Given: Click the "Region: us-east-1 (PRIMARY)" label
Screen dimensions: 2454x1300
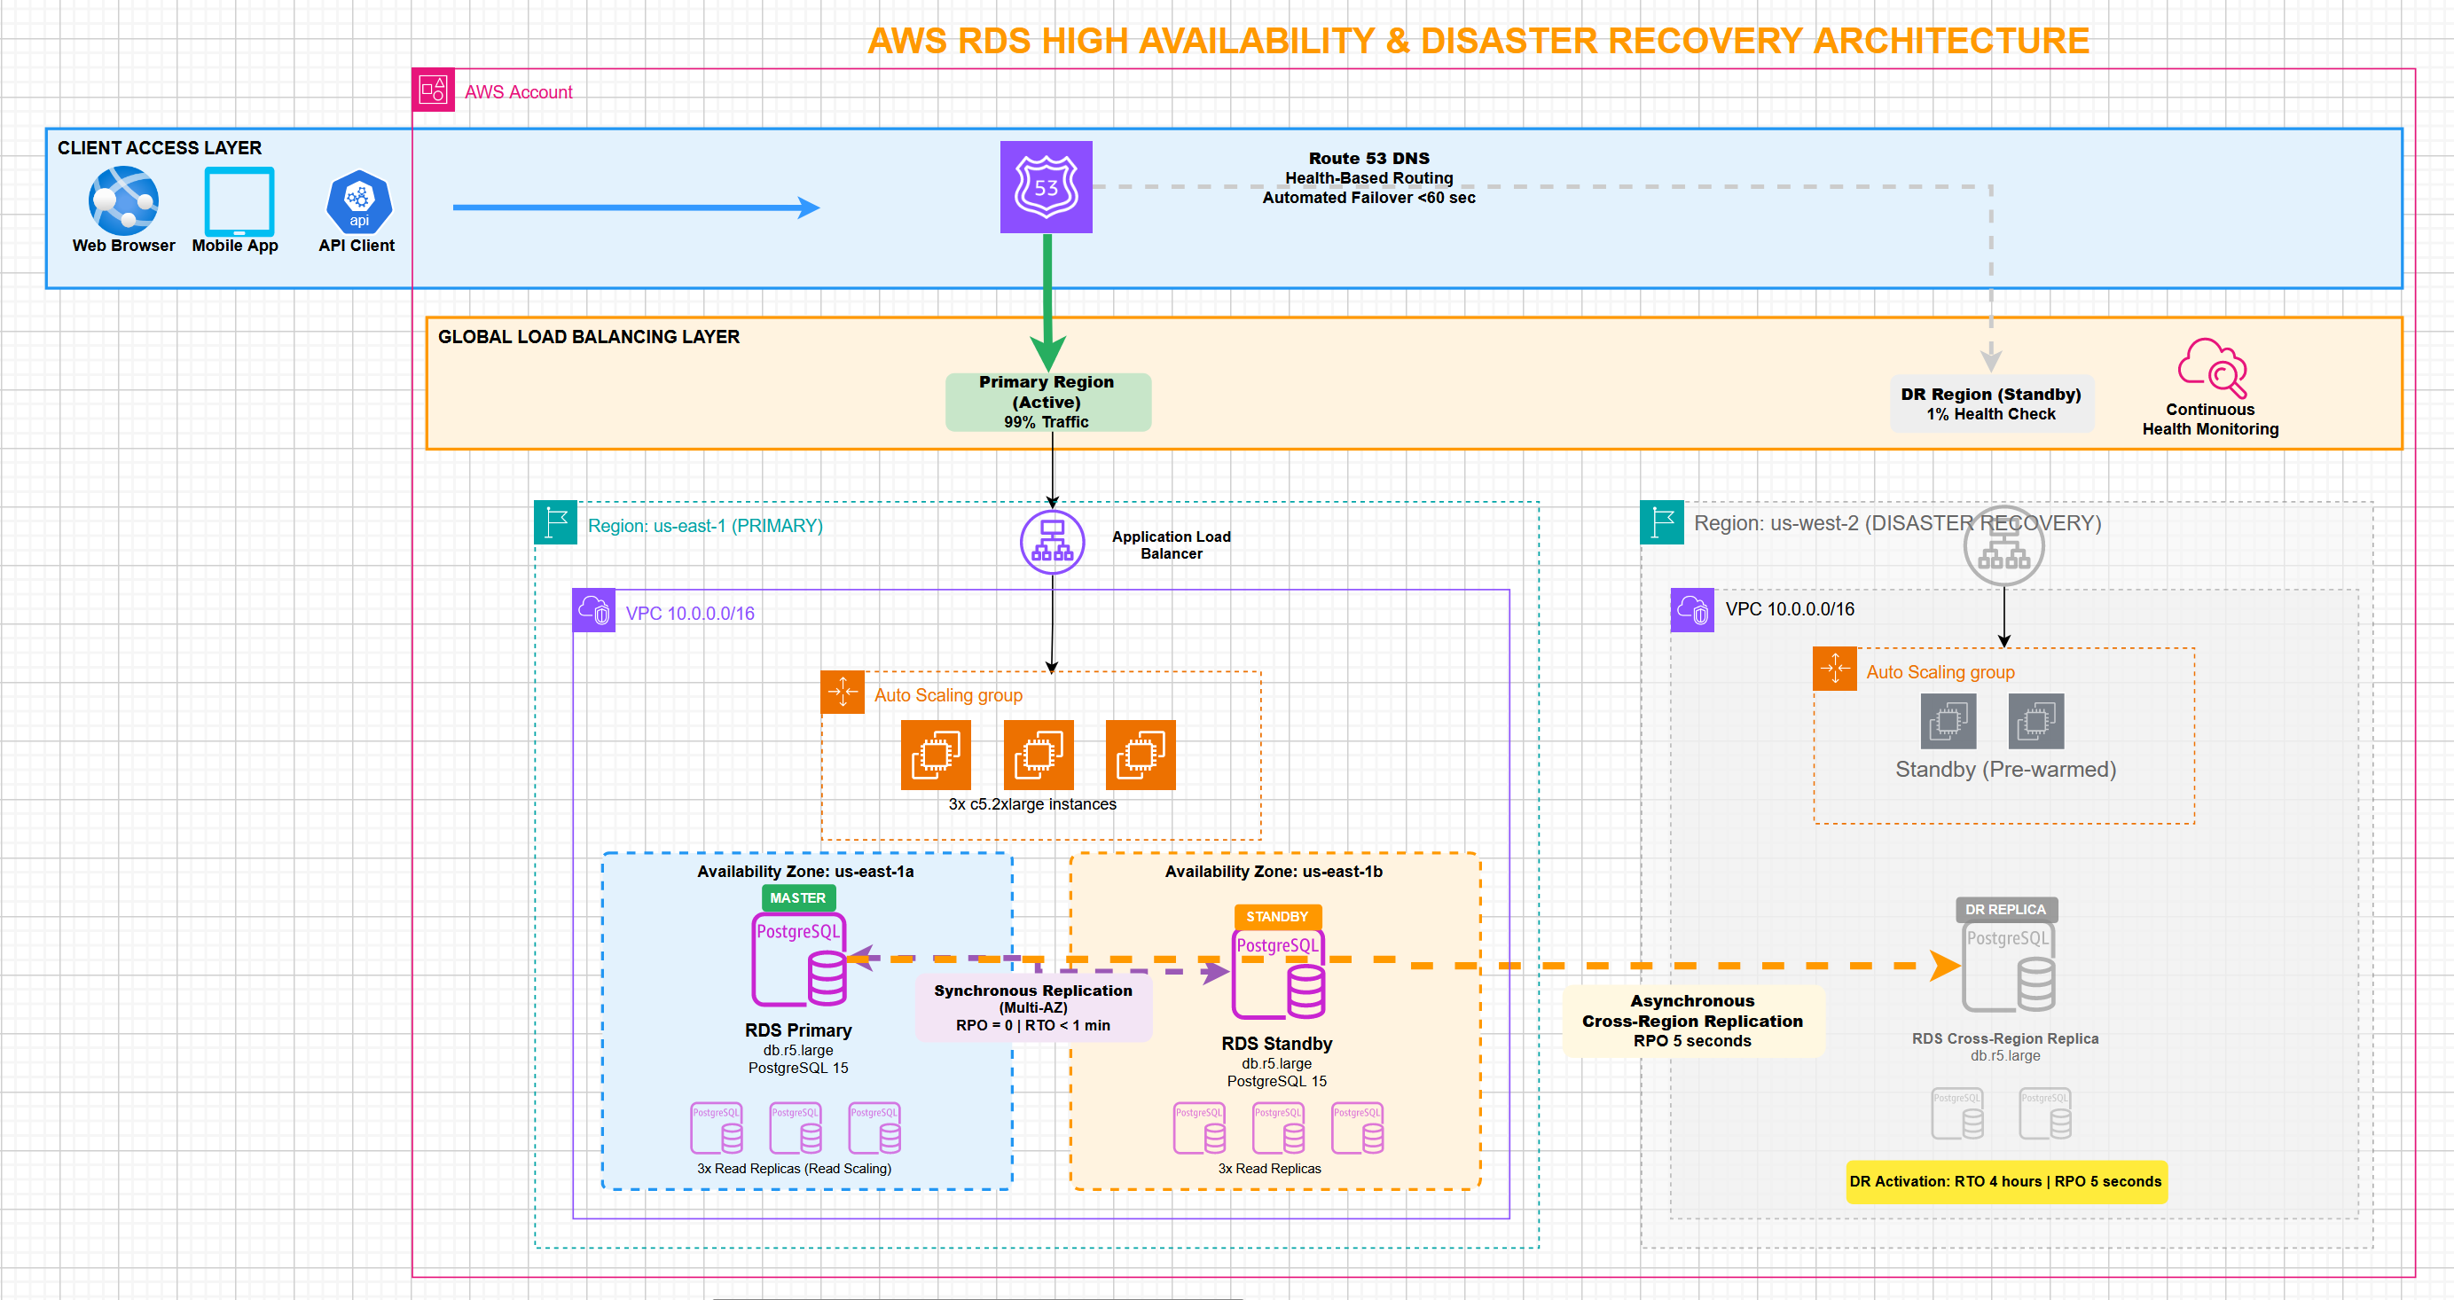Looking at the screenshot, I should pos(705,525).
